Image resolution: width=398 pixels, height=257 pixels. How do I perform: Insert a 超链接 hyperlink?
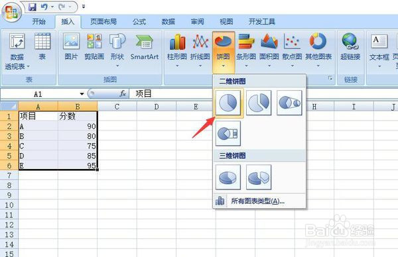click(x=350, y=47)
